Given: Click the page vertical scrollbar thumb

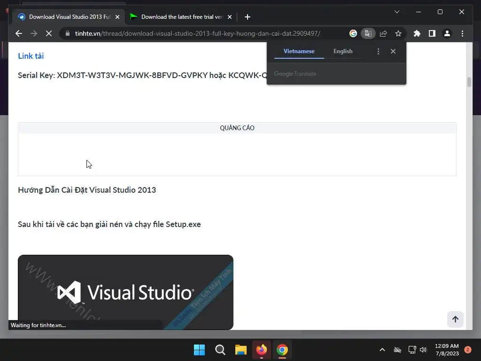Looking at the screenshot, I should [469, 82].
